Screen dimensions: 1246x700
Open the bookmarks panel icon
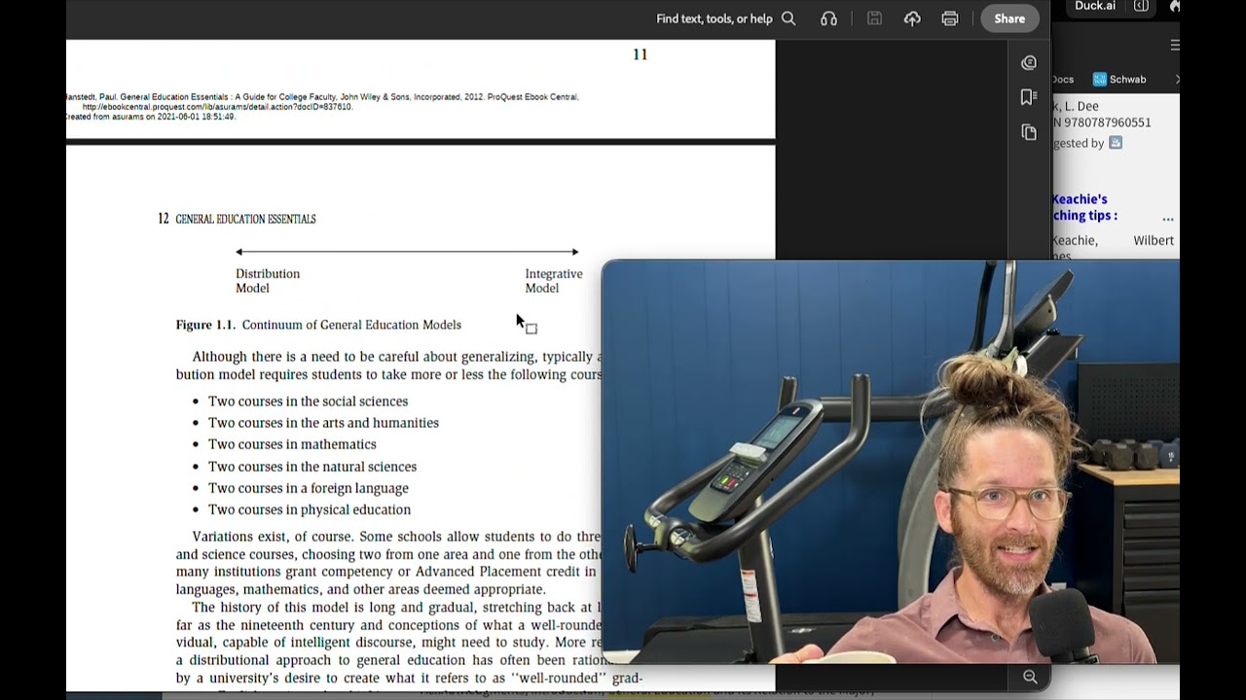(1029, 97)
